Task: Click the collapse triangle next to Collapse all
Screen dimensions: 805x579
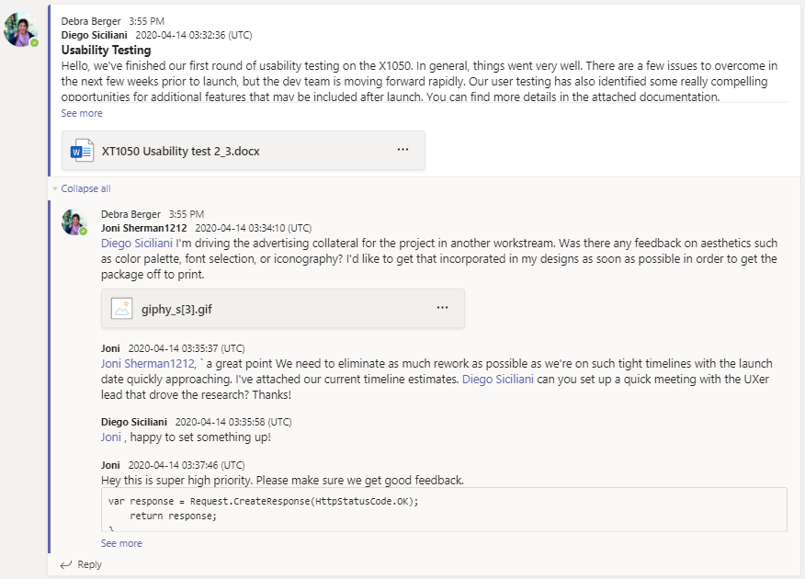Action: pyautogui.click(x=55, y=189)
